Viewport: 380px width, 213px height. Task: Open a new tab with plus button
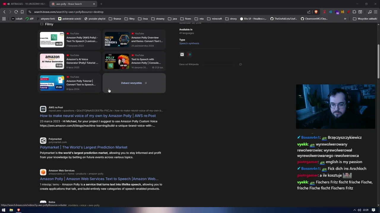[101, 4]
